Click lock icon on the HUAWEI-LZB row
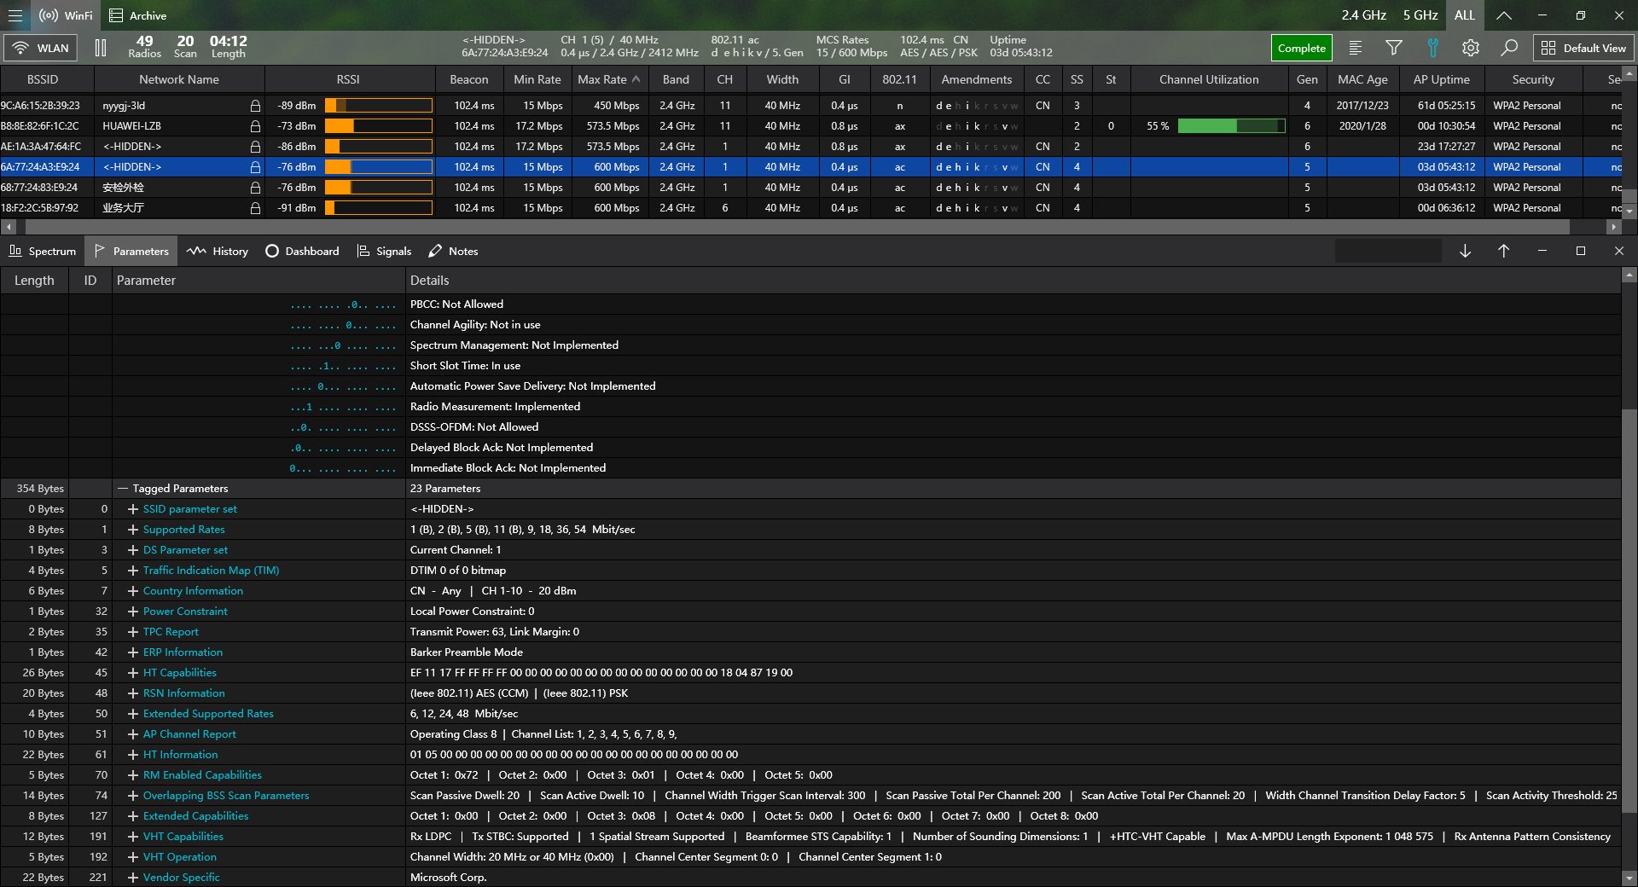Screen dimensions: 1638x887 point(255,126)
